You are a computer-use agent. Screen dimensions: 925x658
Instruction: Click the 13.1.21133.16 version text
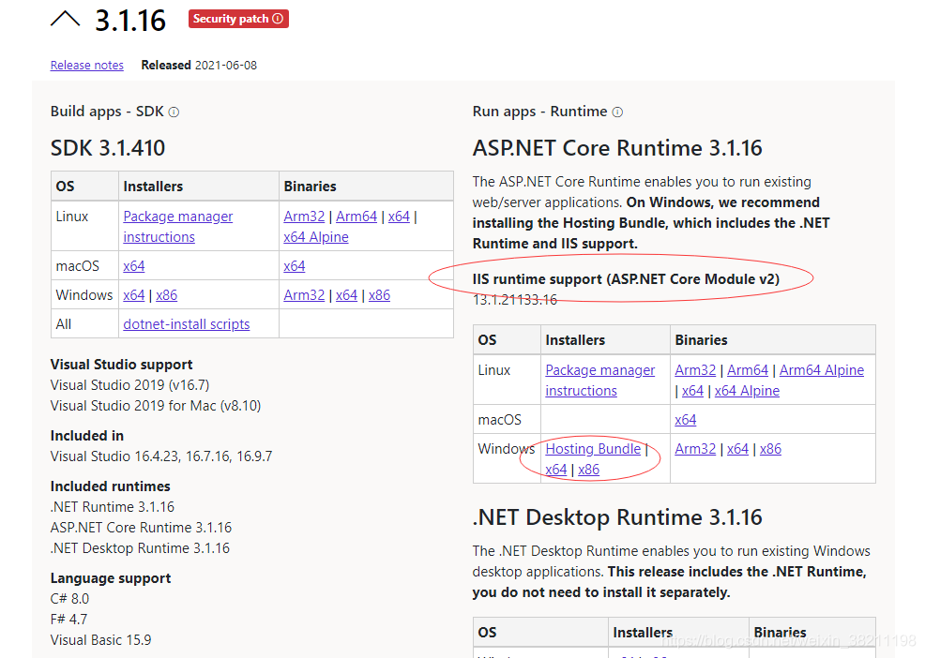pyautogui.click(x=514, y=300)
